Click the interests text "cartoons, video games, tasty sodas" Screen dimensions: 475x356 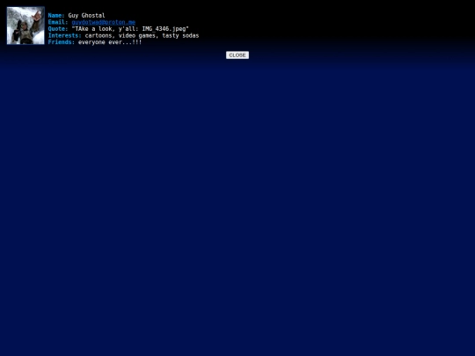click(x=142, y=35)
